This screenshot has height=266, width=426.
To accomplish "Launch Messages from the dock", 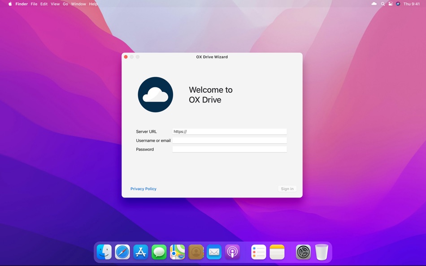I will coord(159,252).
